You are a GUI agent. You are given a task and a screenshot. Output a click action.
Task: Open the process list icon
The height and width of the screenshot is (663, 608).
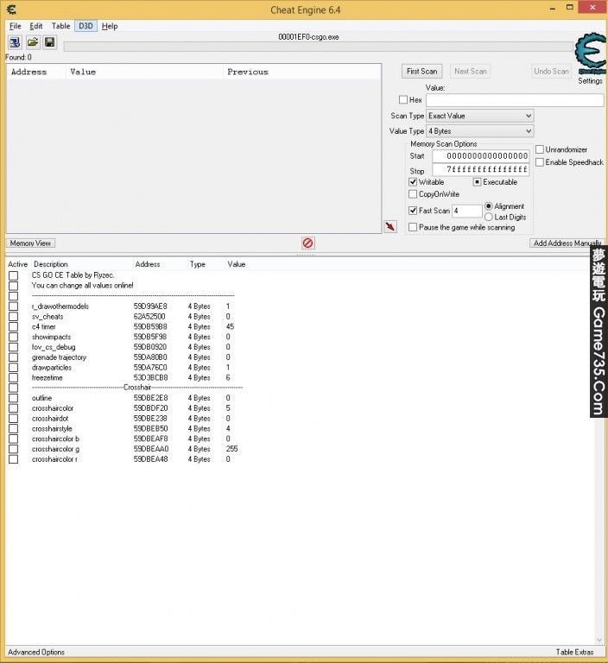point(15,42)
